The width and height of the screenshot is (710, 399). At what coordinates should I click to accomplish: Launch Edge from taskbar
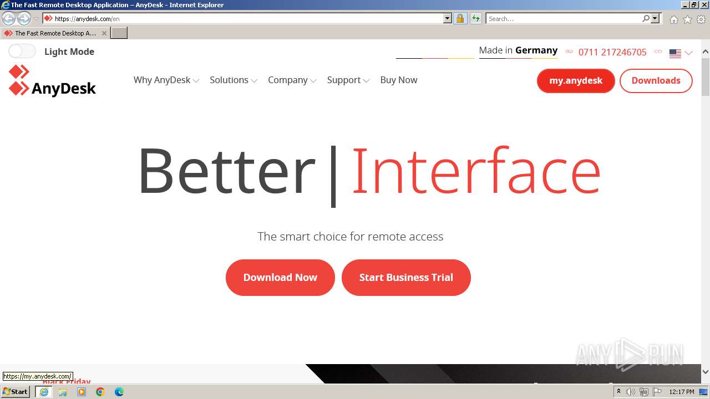click(x=119, y=392)
